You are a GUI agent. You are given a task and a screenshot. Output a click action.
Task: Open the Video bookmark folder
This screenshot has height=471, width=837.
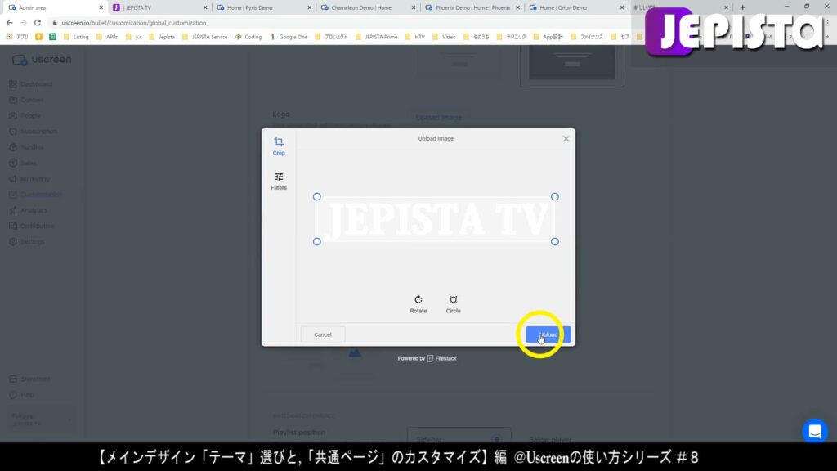click(x=444, y=37)
